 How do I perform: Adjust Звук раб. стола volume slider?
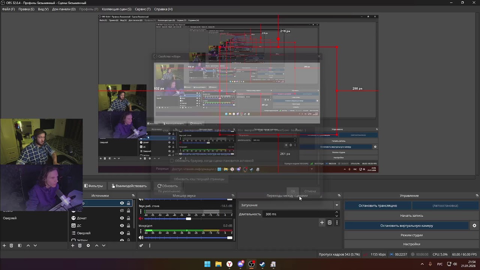tap(188, 219)
